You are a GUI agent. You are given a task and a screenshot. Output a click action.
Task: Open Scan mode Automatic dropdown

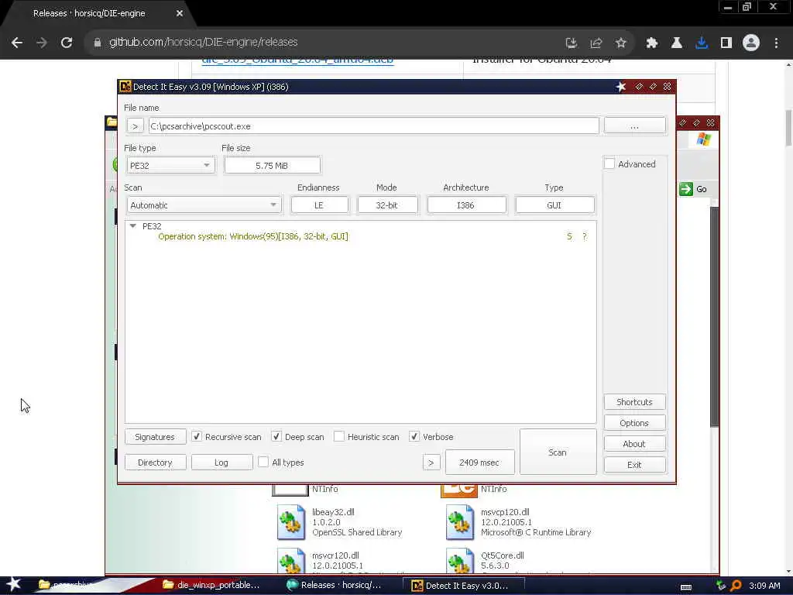point(204,205)
